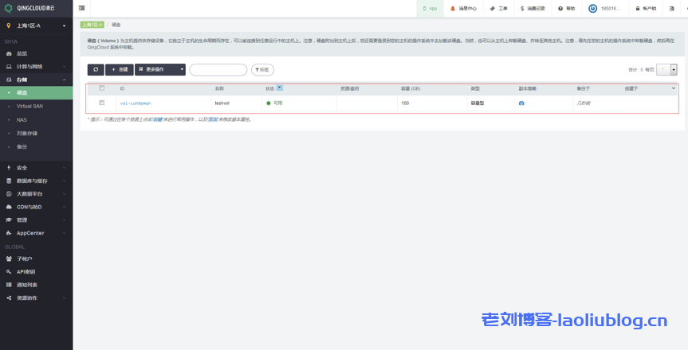Open the 状态 column filter dropdown
The image size is (688, 350).
(x=280, y=88)
